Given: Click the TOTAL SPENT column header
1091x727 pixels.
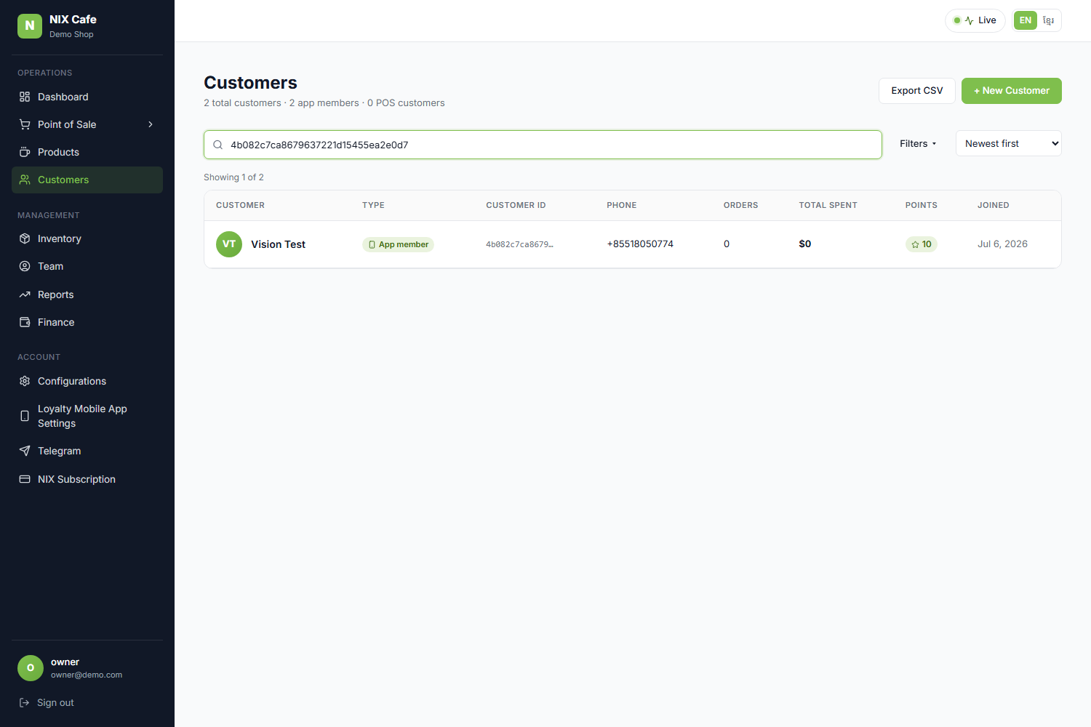Looking at the screenshot, I should 828,206.
